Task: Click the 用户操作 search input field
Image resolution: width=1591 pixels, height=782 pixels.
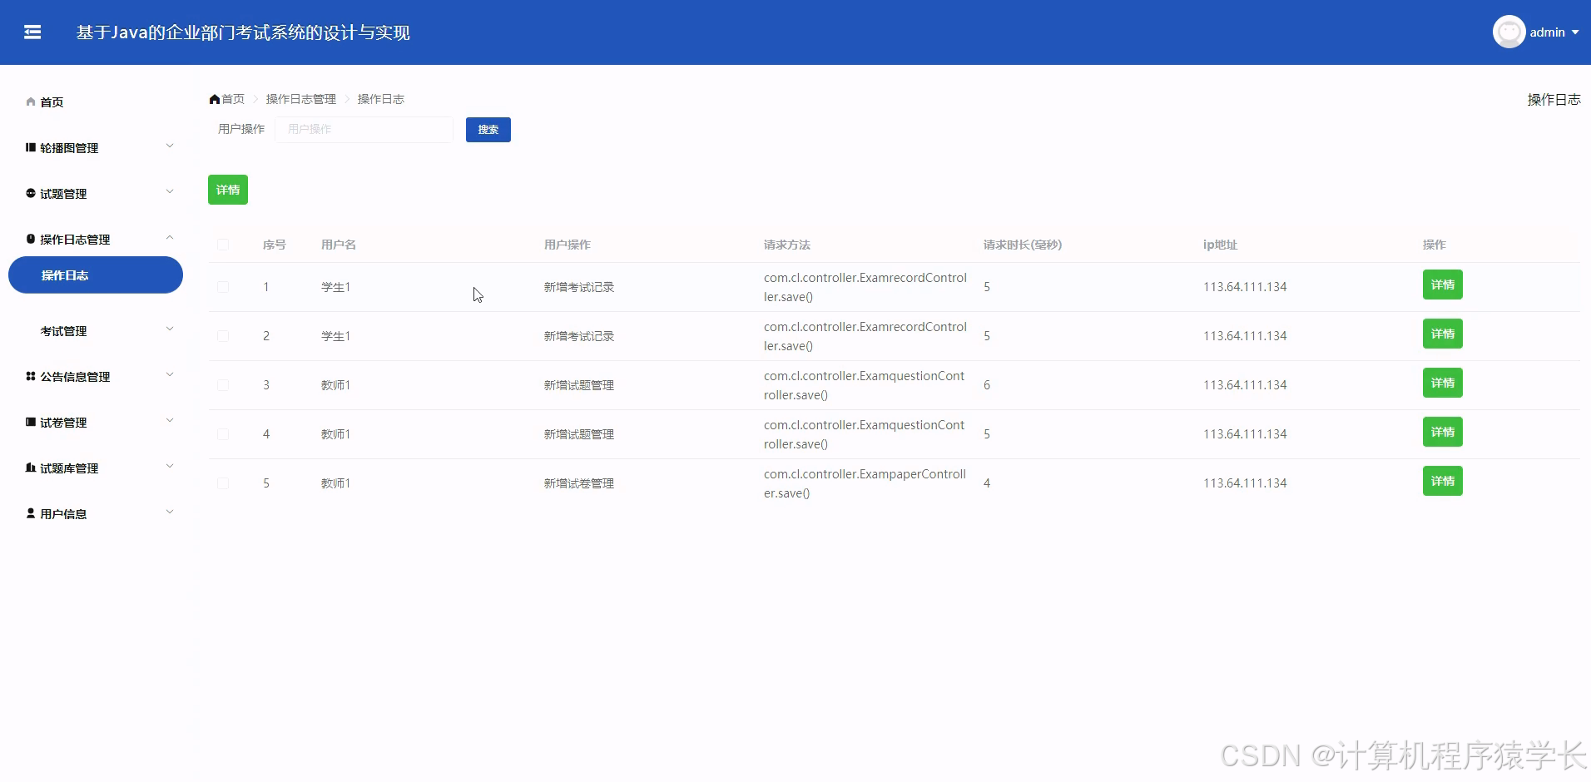Action: click(x=364, y=129)
